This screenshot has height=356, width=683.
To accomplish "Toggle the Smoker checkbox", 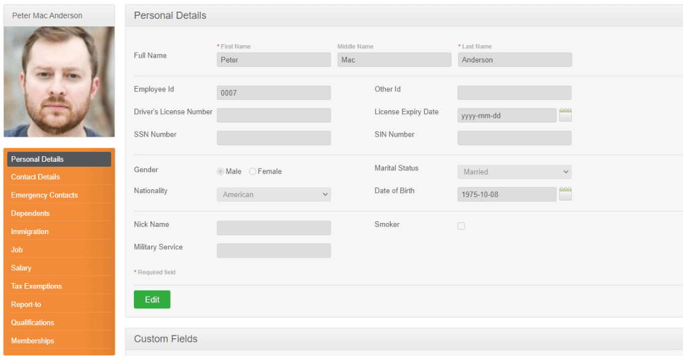I will [461, 226].
